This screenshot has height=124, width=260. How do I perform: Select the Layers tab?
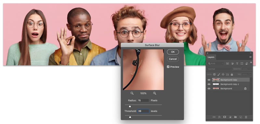(x=211, y=57)
